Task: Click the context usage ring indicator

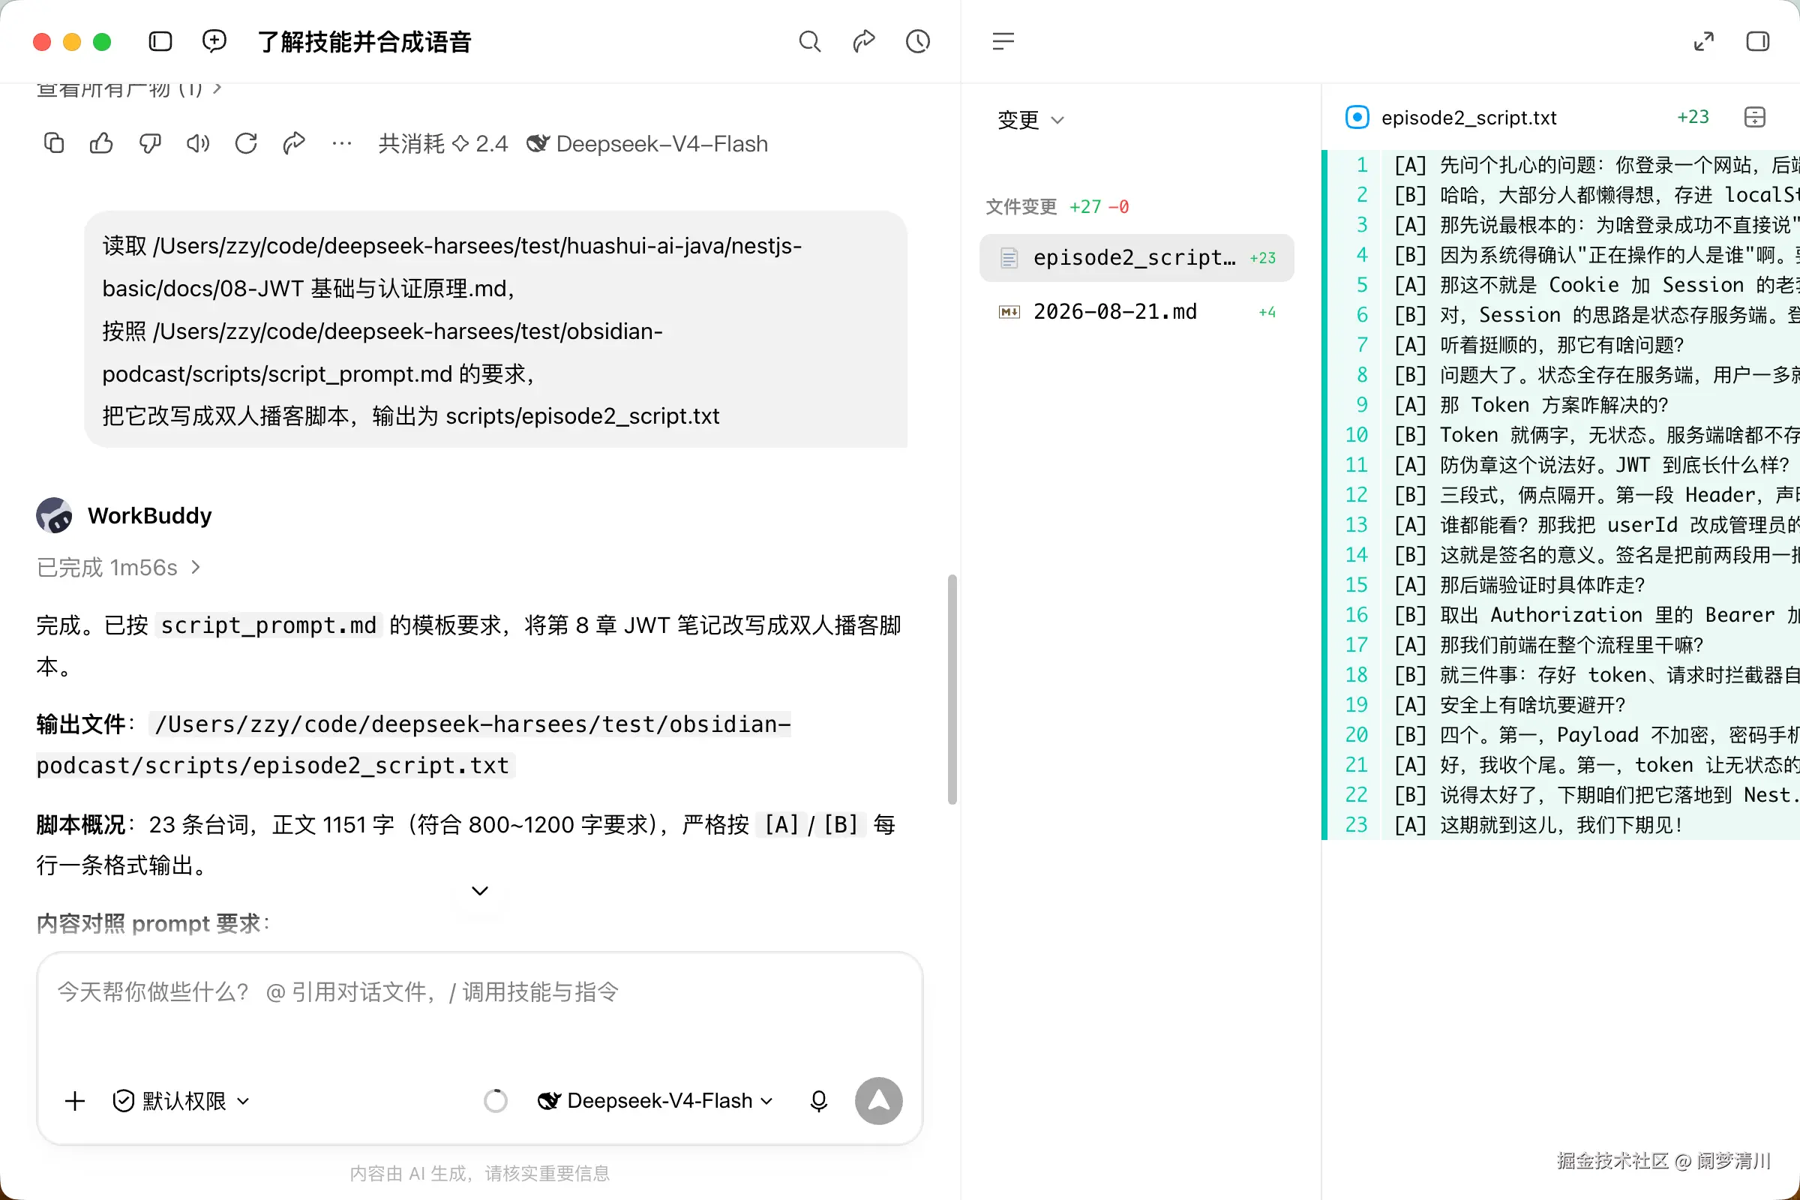Action: coord(496,1101)
